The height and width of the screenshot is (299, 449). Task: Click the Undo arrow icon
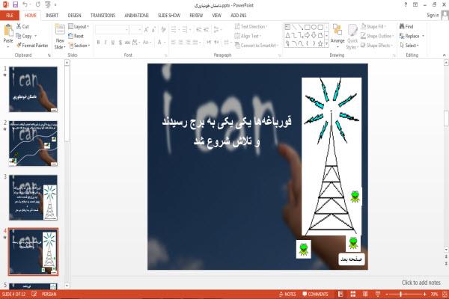coord(25,4)
